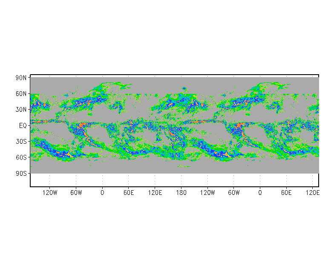Viewport: 334px width, 261px height.
Task: Click the 120W label just right of 180
Action: [x=207, y=193]
